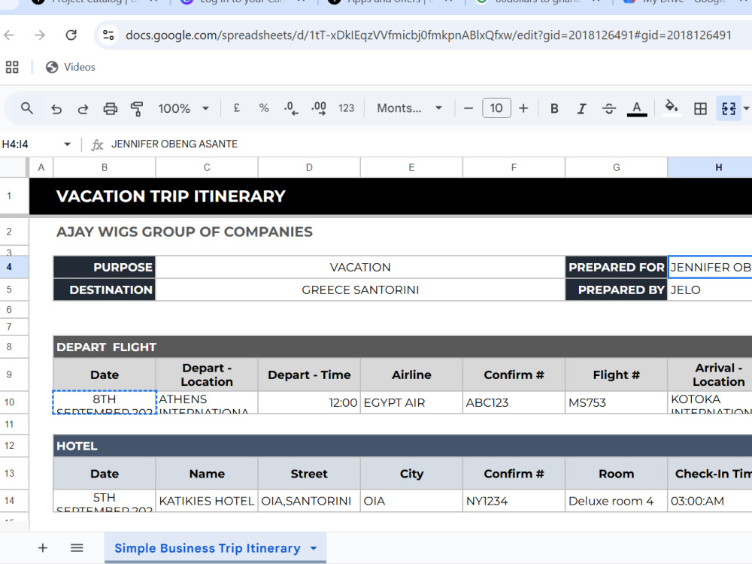752x564 pixels.
Task: Click the Deluxe room 4 cell
Action: (x=617, y=501)
